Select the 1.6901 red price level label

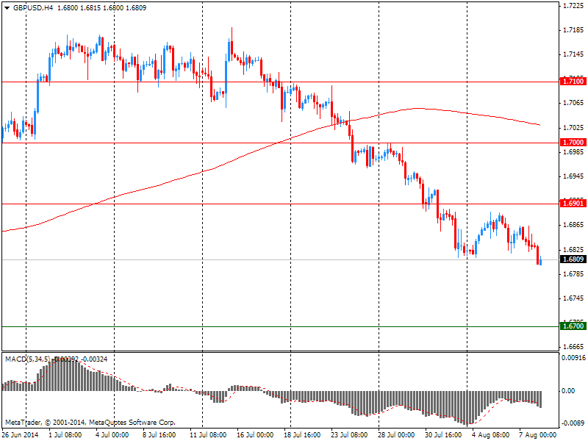click(x=573, y=204)
